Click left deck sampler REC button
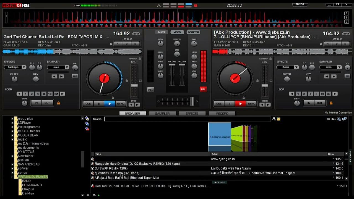This screenshot has width=354, height=199. pyautogui.click(x=75, y=76)
